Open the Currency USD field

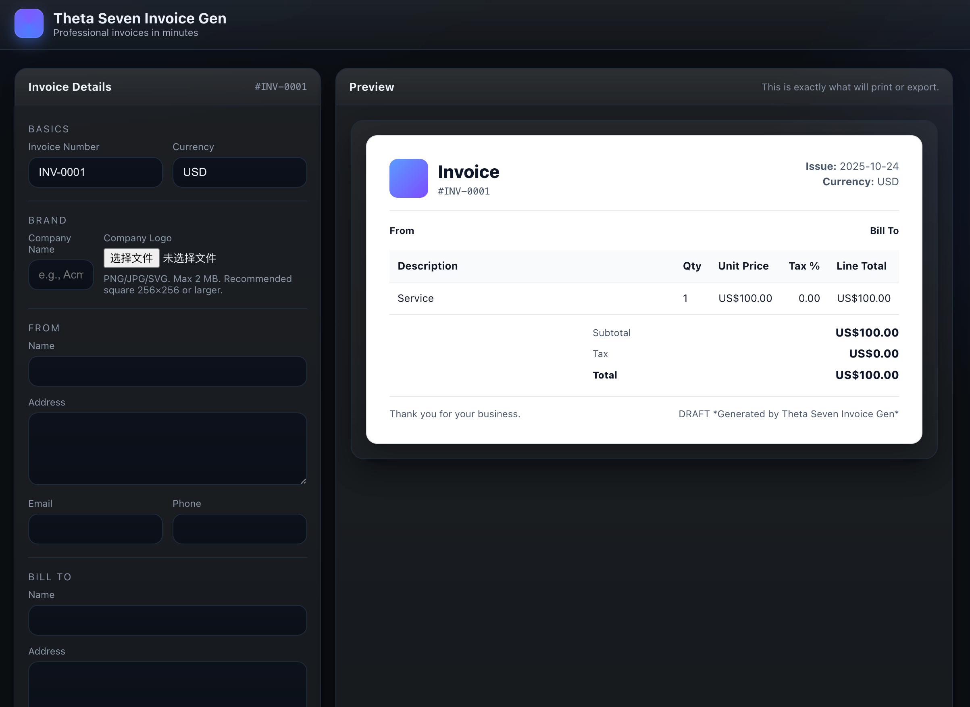239,172
